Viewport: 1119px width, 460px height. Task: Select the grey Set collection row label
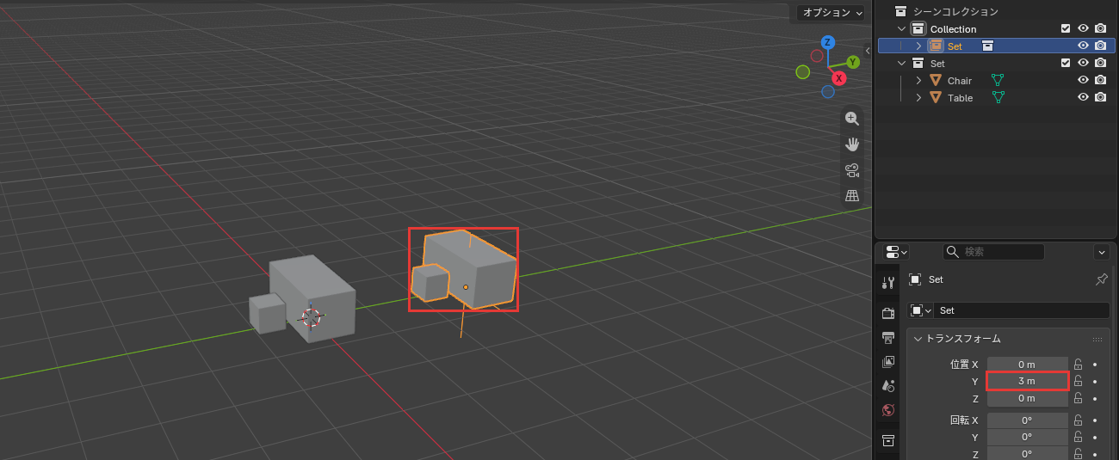(x=937, y=63)
